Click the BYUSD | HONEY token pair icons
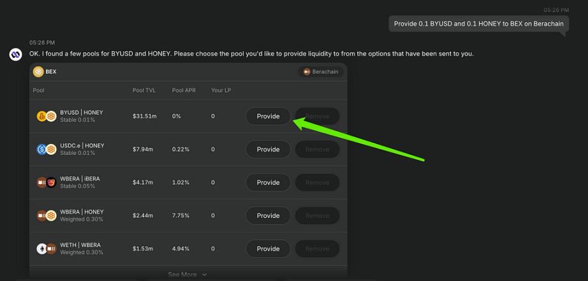 point(47,116)
